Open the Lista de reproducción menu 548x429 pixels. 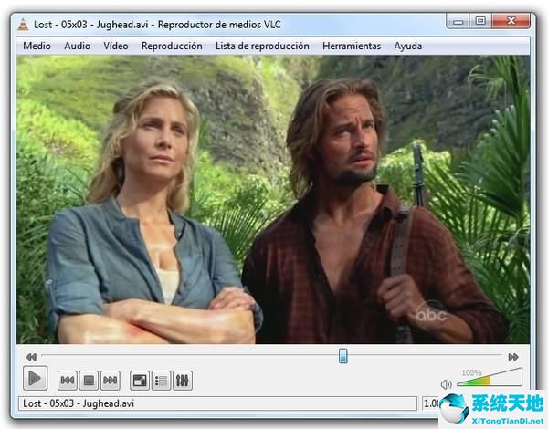point(262,47)
